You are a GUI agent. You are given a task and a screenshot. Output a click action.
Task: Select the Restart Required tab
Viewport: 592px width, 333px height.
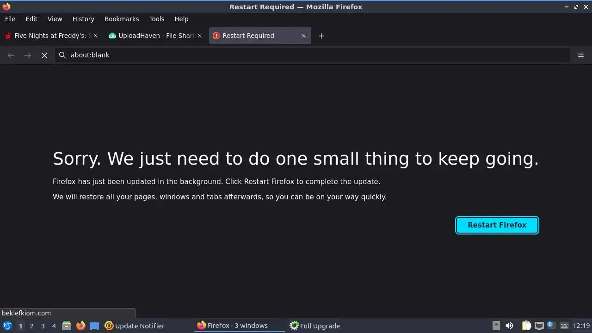point(260,36)
